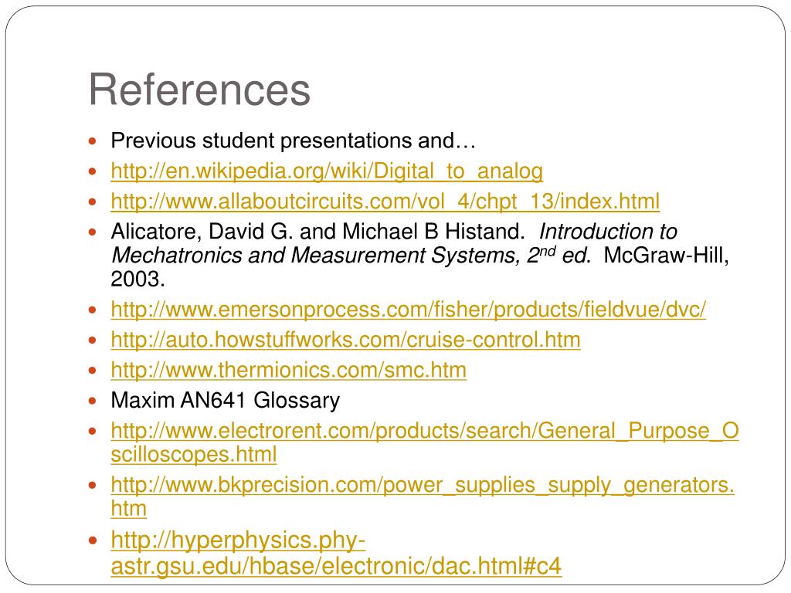Click the 'Previous student presentations and…' text
The image size is (791, 593).
(x=293, y=141)
